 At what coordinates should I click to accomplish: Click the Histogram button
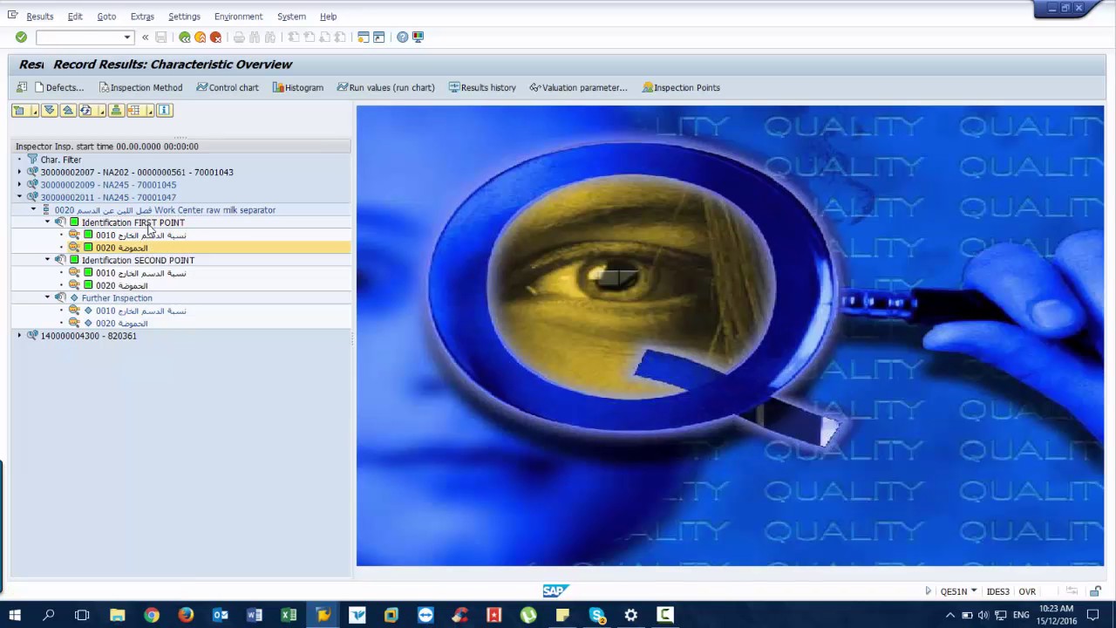[x=298, y=88]
